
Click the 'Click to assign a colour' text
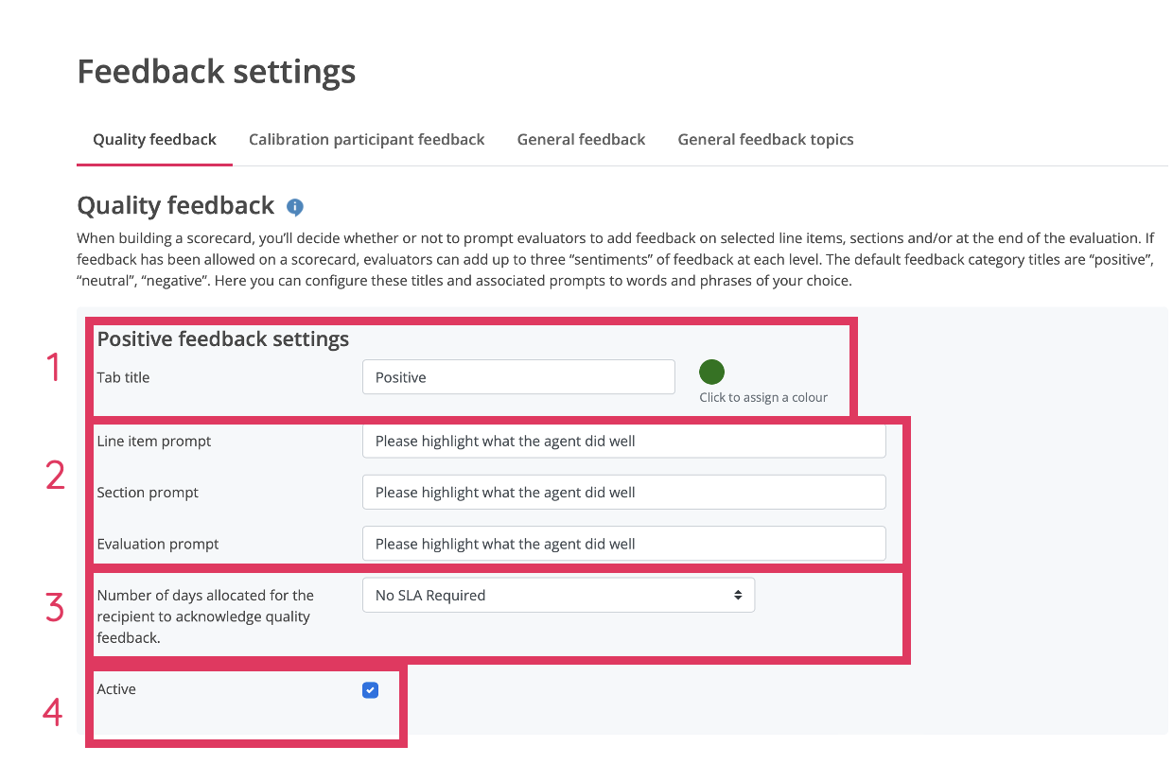(x=763, y=398)
